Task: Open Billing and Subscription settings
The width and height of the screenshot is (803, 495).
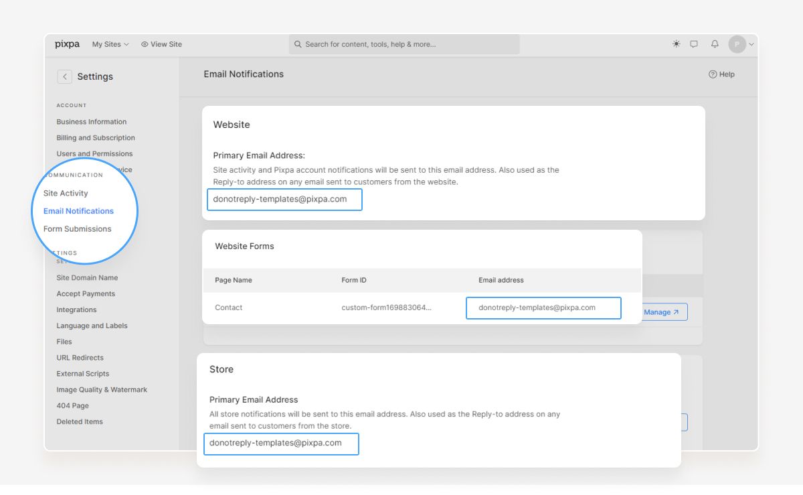Action: (95, 137)
